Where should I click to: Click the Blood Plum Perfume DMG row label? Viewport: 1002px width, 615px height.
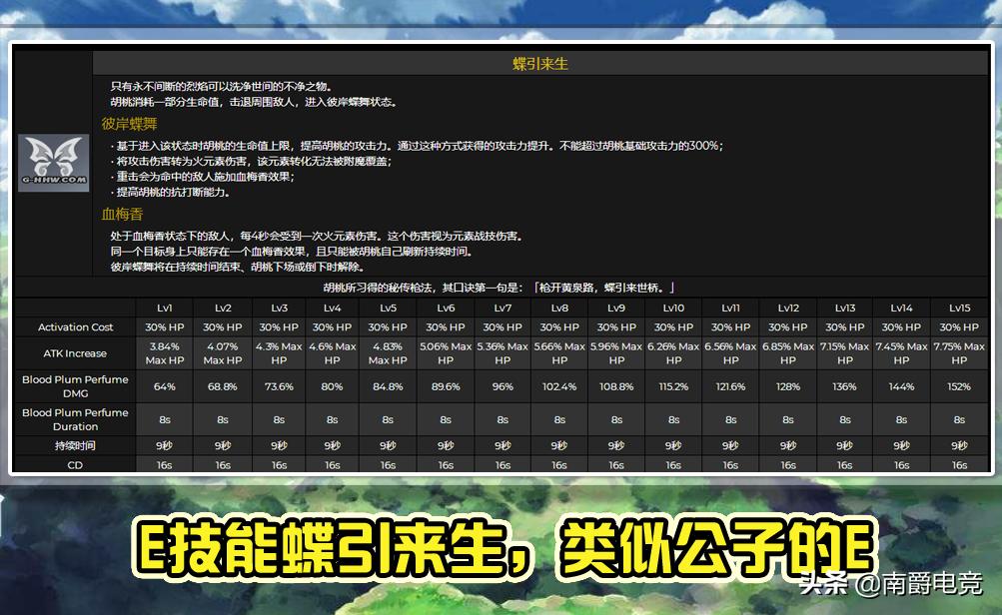click(x=75, y=386)
